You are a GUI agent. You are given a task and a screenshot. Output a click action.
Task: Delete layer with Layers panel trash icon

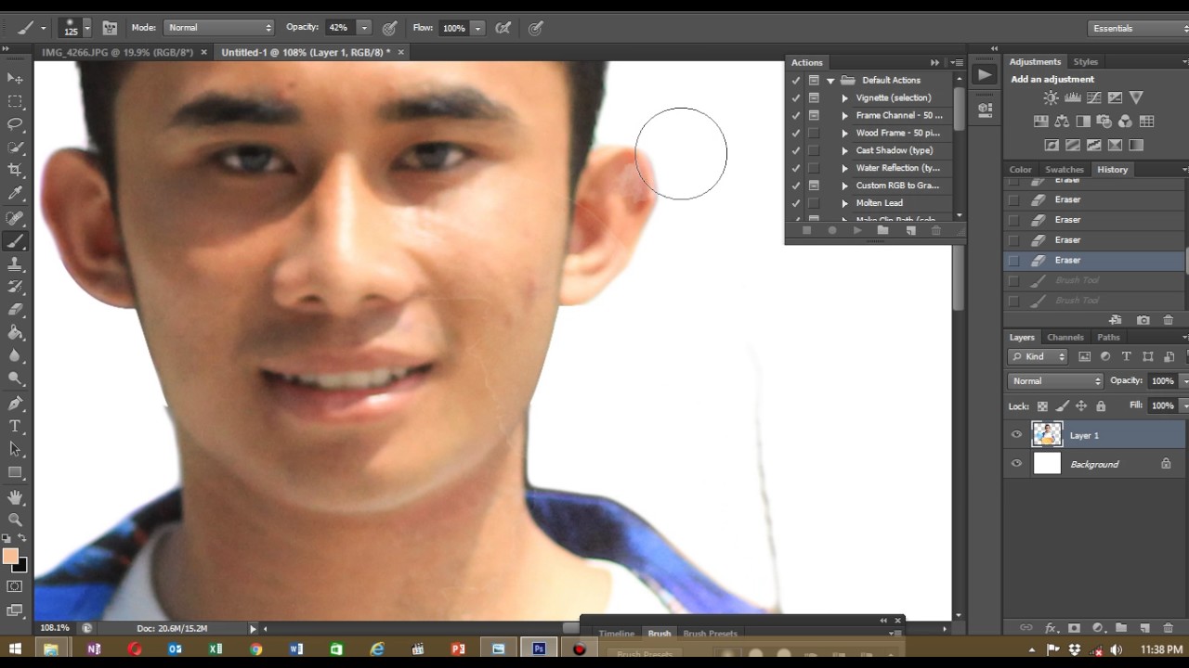click(1169, 628)
